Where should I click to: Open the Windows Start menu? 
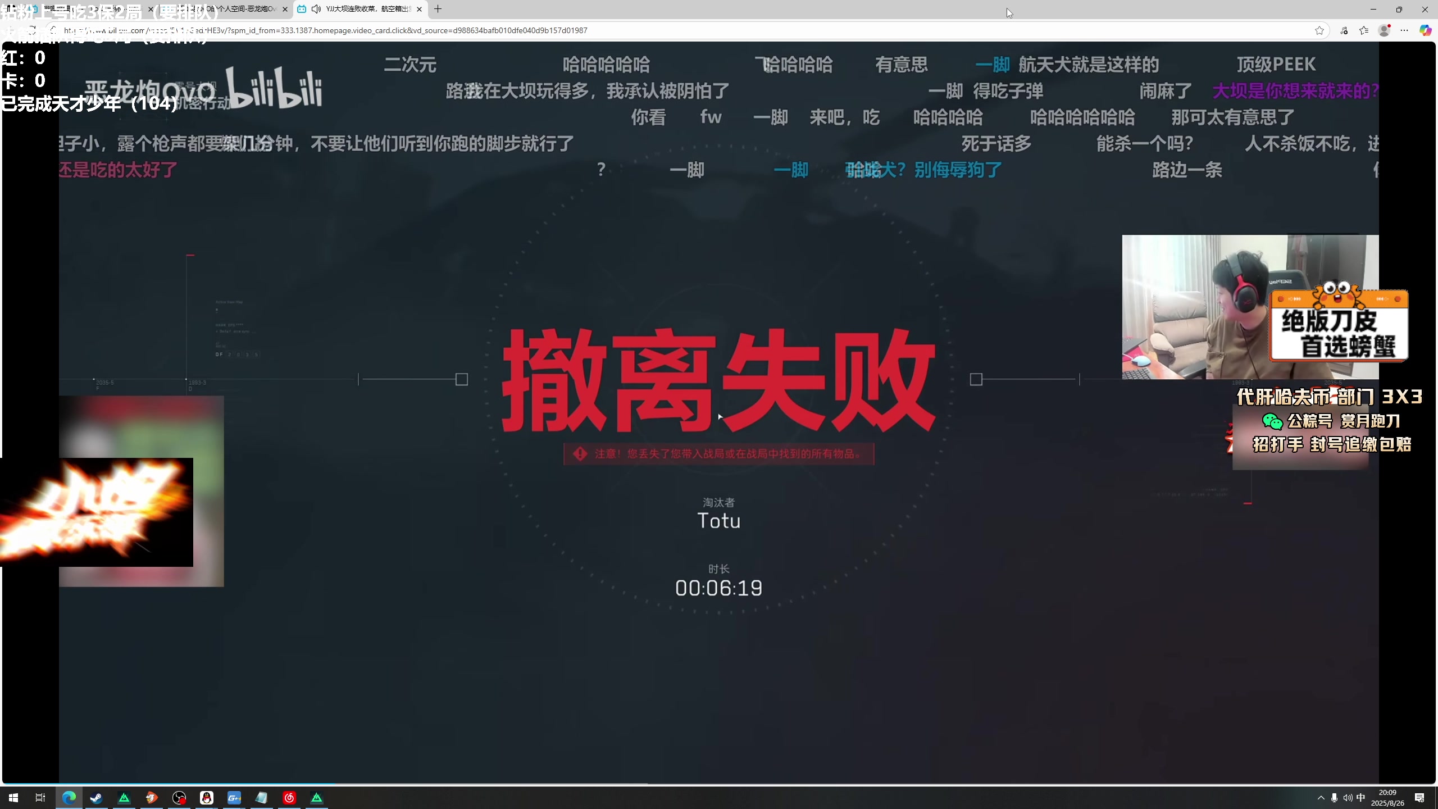(13, 798)
